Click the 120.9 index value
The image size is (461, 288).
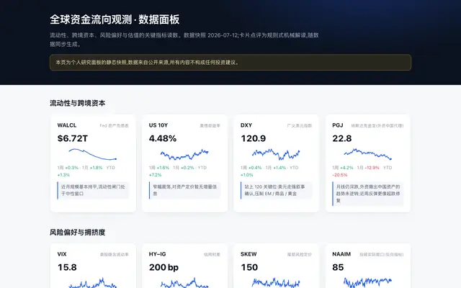(253, 138)
